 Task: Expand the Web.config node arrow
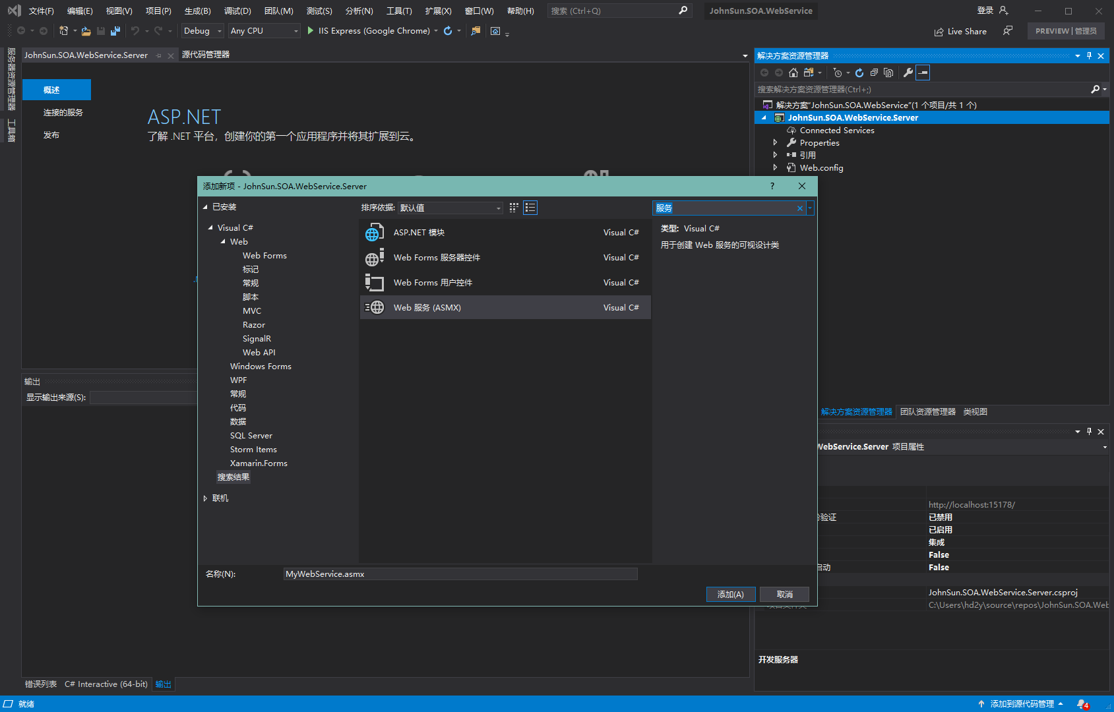coord(775,167)
